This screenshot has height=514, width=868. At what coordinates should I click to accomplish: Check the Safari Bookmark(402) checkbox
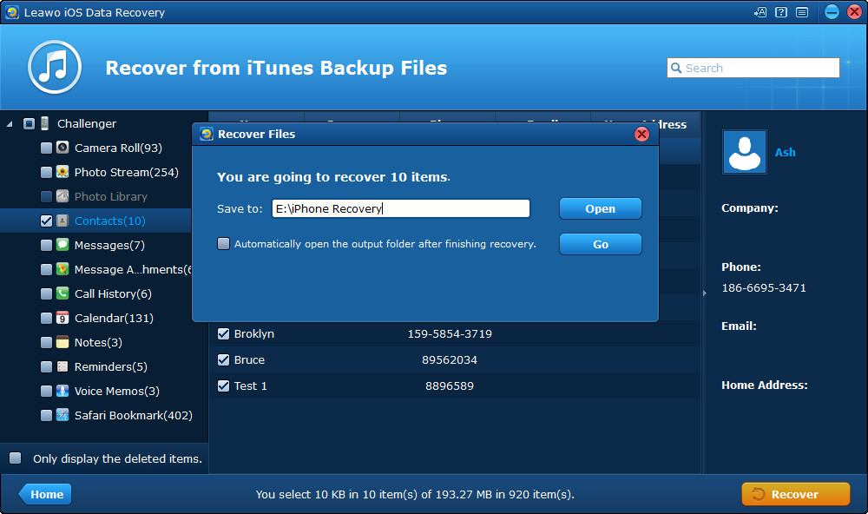(x=47, y=415)
